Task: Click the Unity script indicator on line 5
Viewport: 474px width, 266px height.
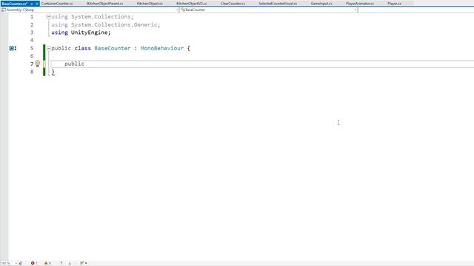Action: (x=13, y=48)
